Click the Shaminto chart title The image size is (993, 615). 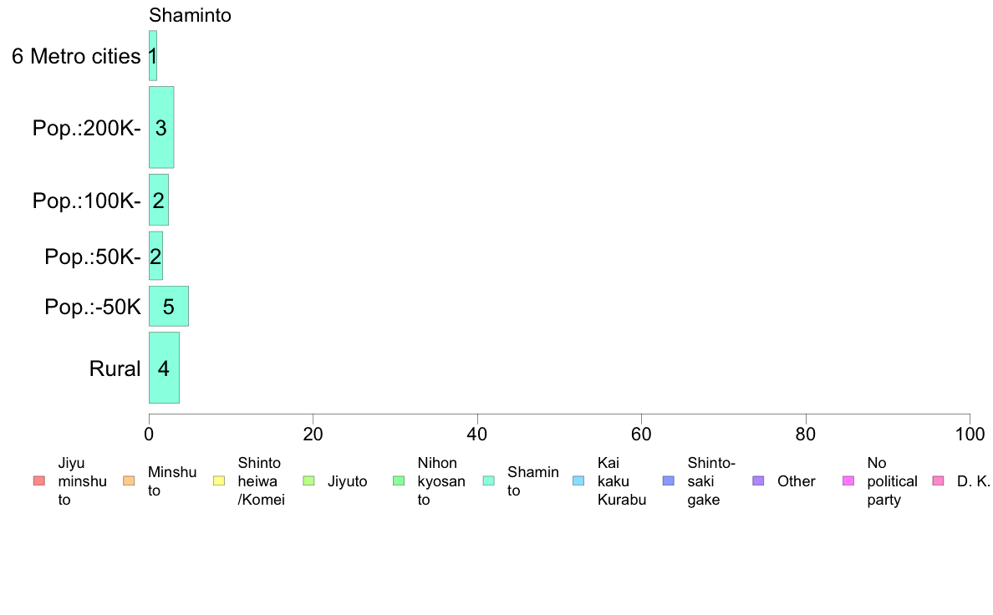[190, 15]
